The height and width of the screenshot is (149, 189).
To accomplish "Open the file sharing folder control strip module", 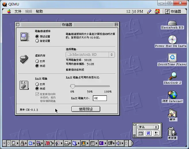I will 39,143.
